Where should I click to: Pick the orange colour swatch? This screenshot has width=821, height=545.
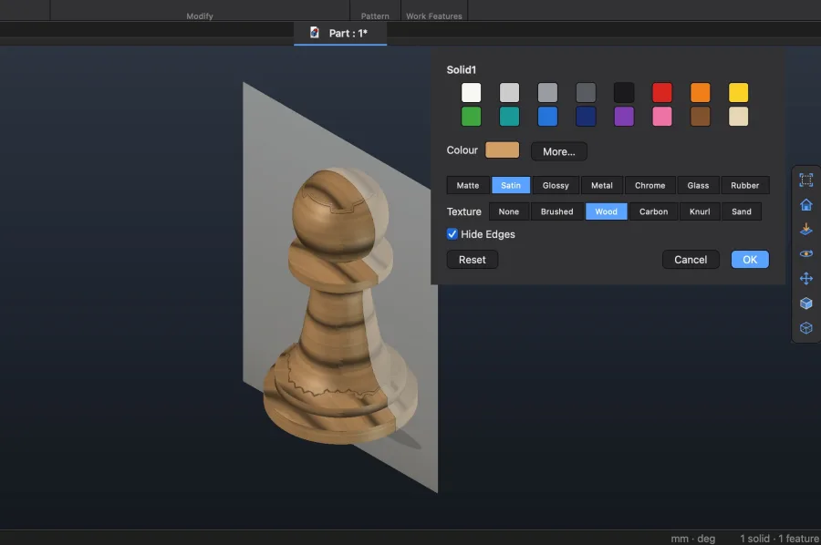pyautogui.click(x=700, y=93)
